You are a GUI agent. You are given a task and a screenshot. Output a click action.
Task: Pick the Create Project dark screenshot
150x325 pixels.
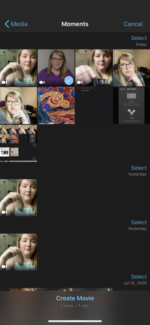pos(94,105)
